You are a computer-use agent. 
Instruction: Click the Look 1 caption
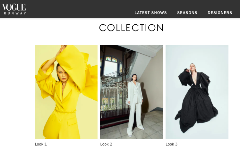pos(41,144)
